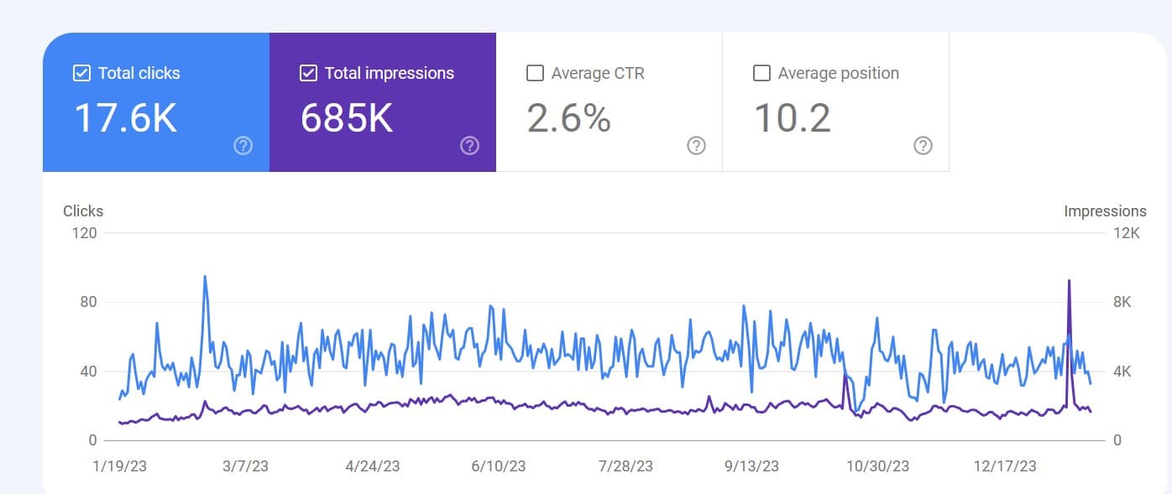This screenshot has width=1172, height=494.
Task: Click the Impressions axis title
Action: pyautogui.click(x=1105, y=211)
